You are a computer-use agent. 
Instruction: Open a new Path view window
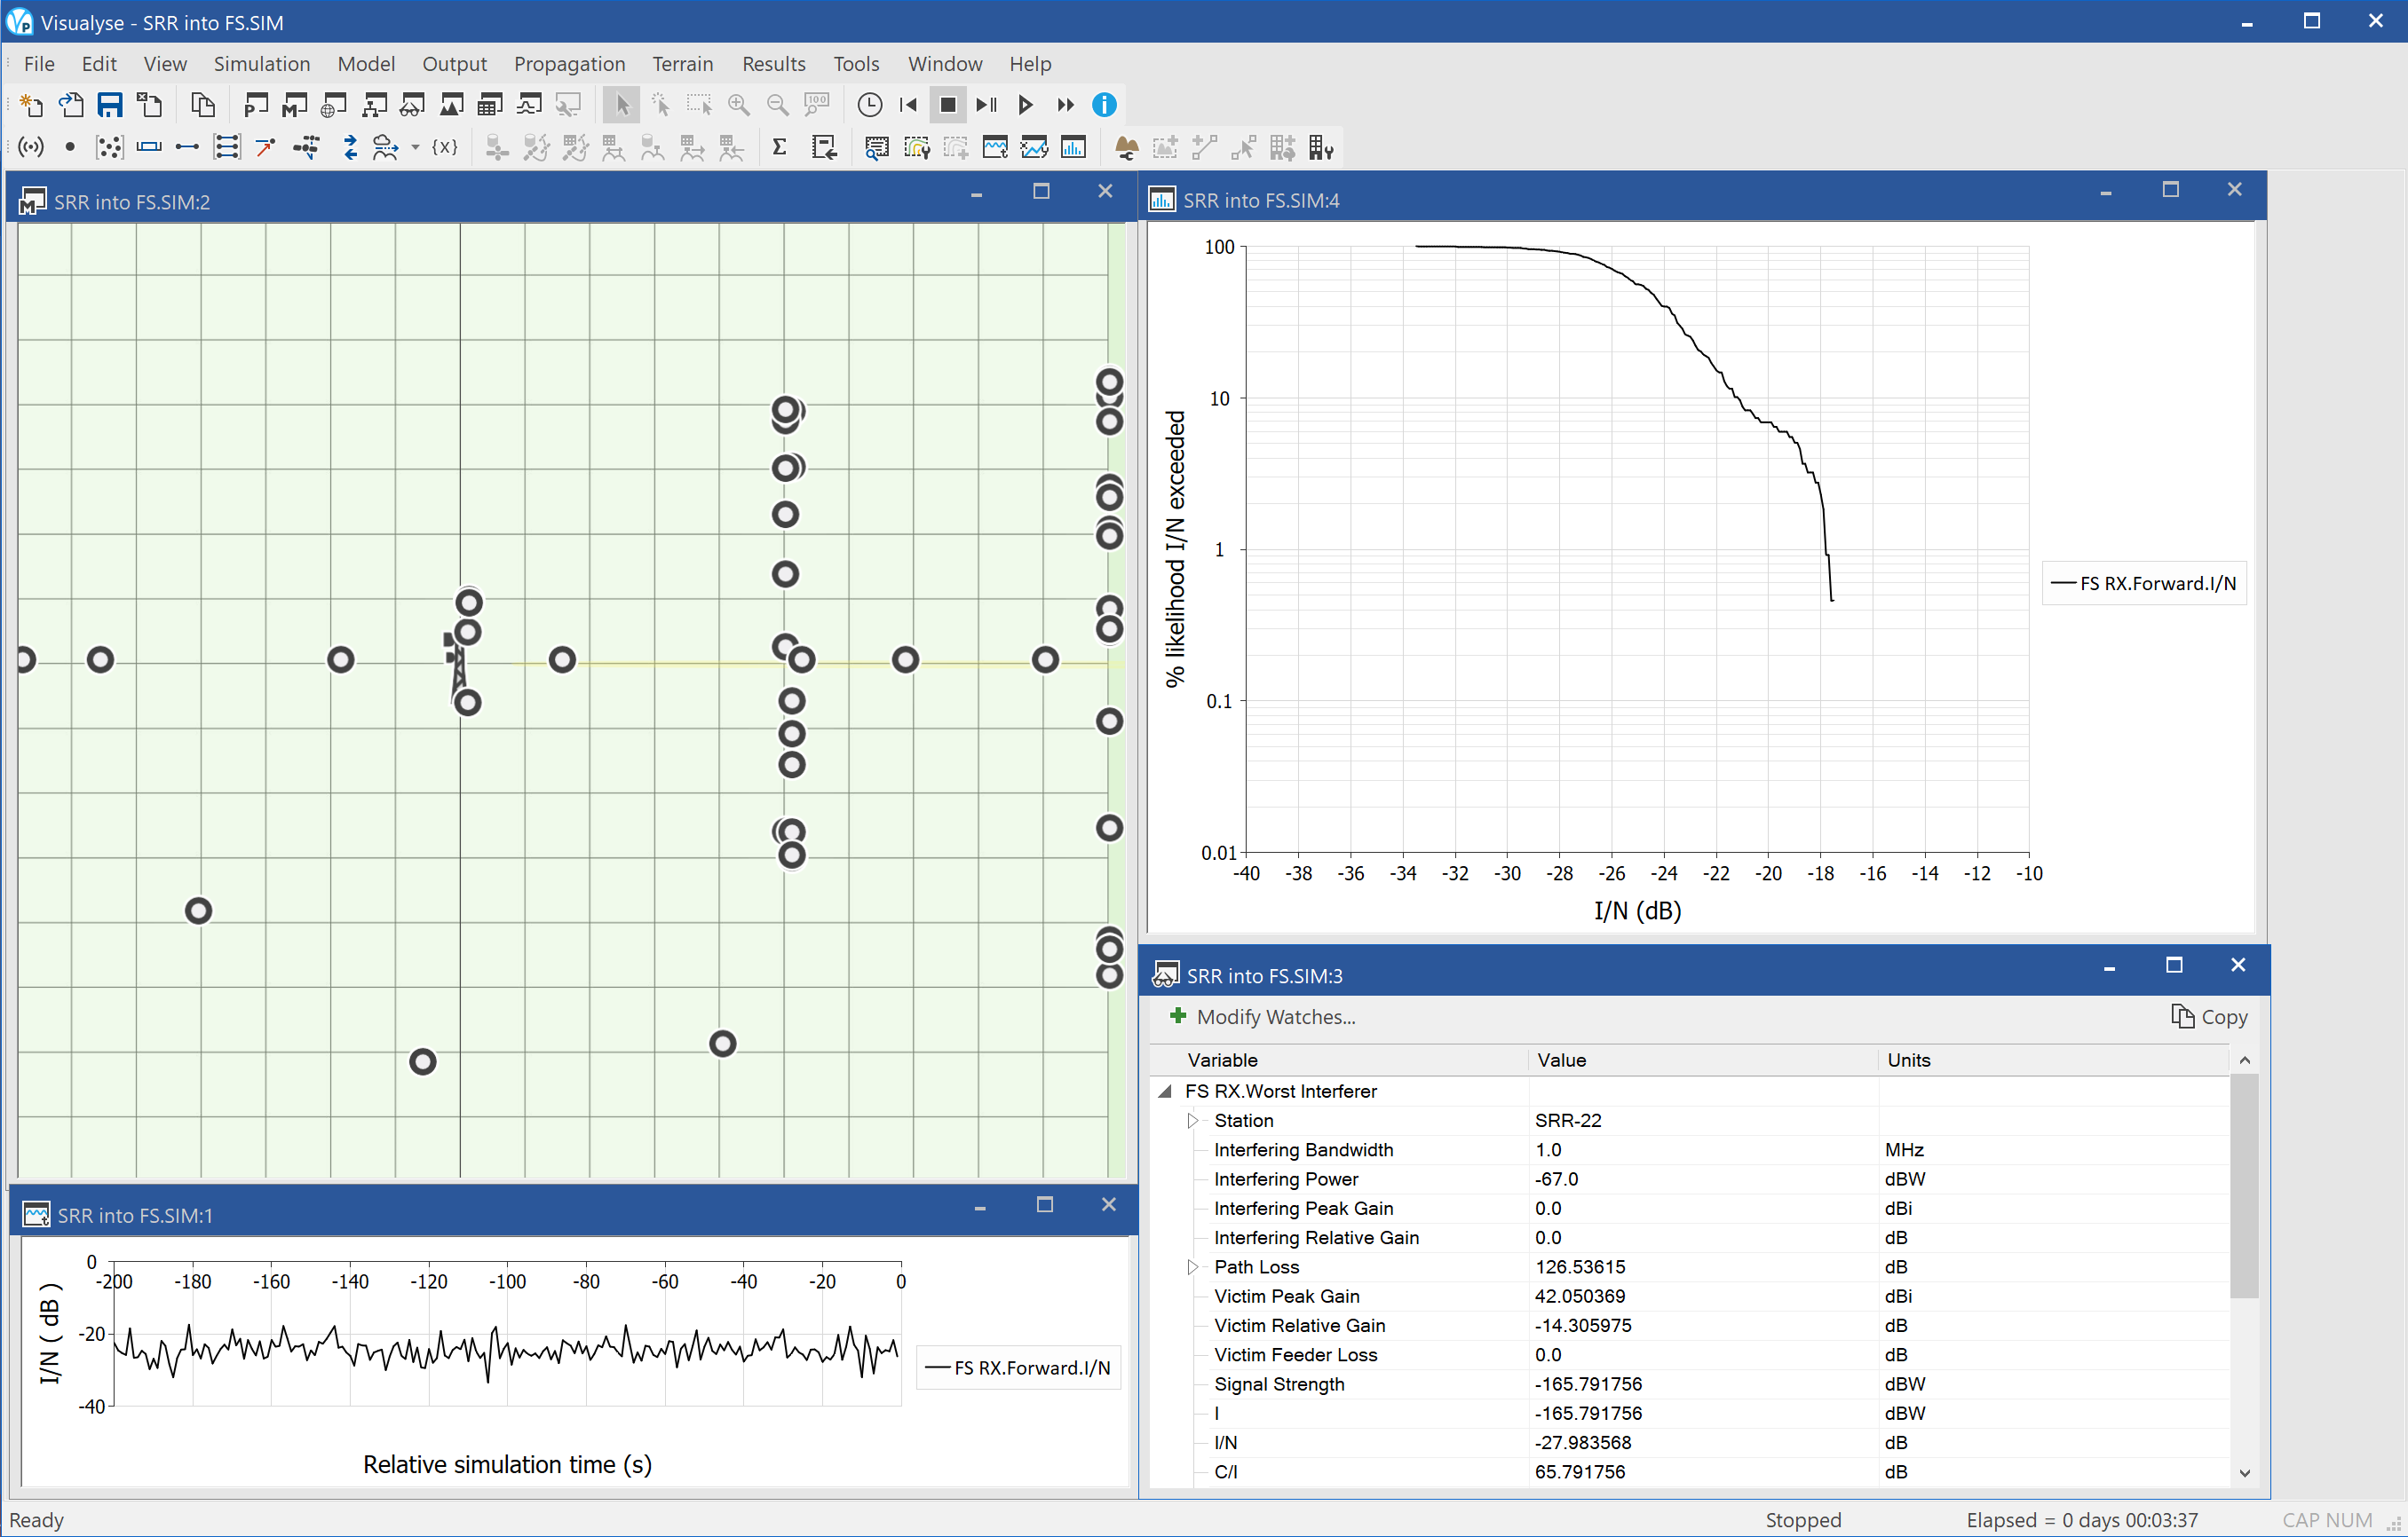tap(256, 105)
